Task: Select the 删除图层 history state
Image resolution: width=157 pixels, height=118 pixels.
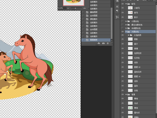Action: tap(96, 12)
